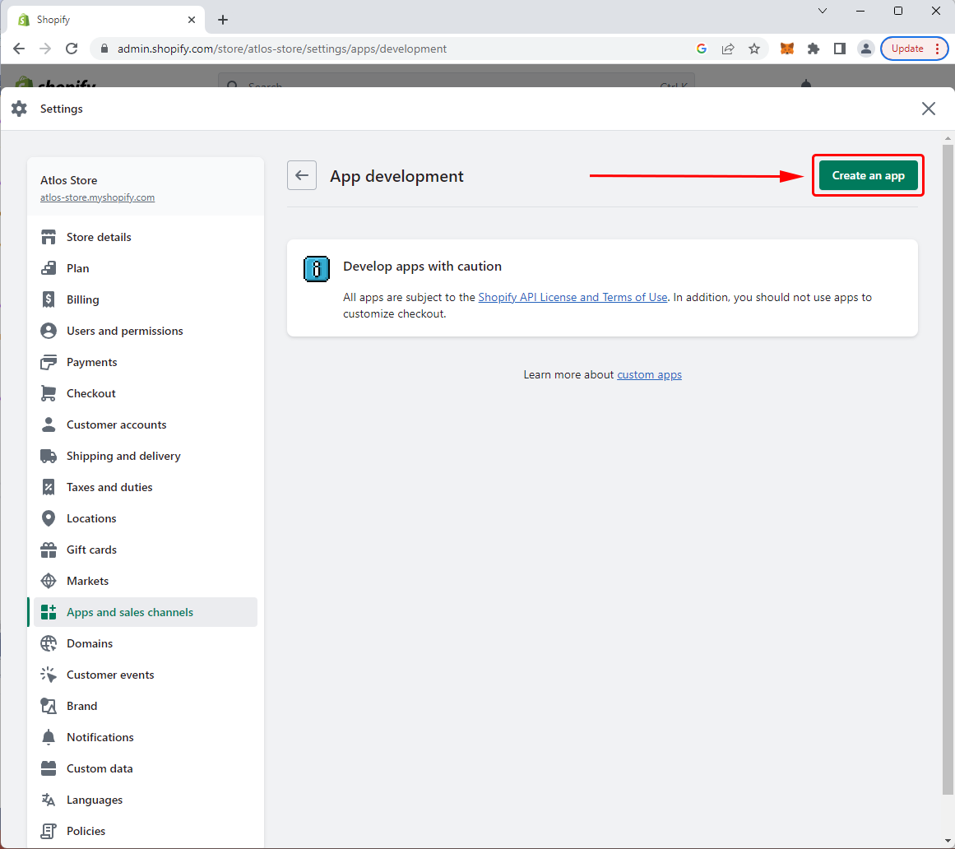955x849 pixels.
Task: Click the Atlos Store name
Action: coord(69,180)
